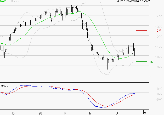
Task: Click the TEC copyright date text
Action: point(134,1)
